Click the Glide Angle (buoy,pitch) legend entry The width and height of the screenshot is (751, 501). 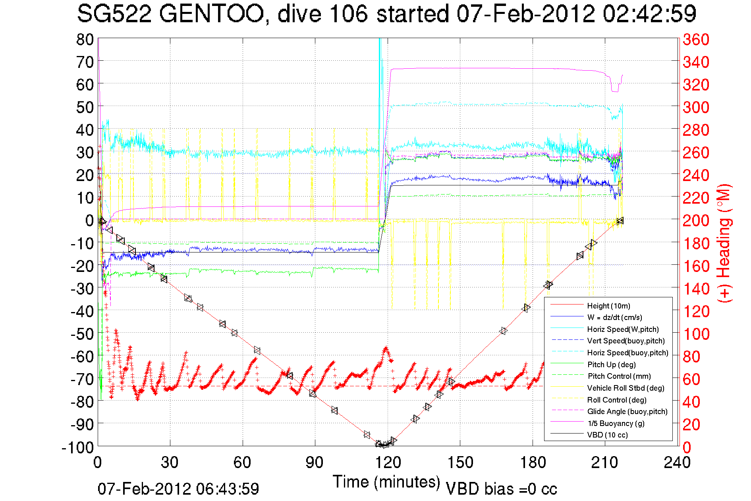(x=627, y=412)
